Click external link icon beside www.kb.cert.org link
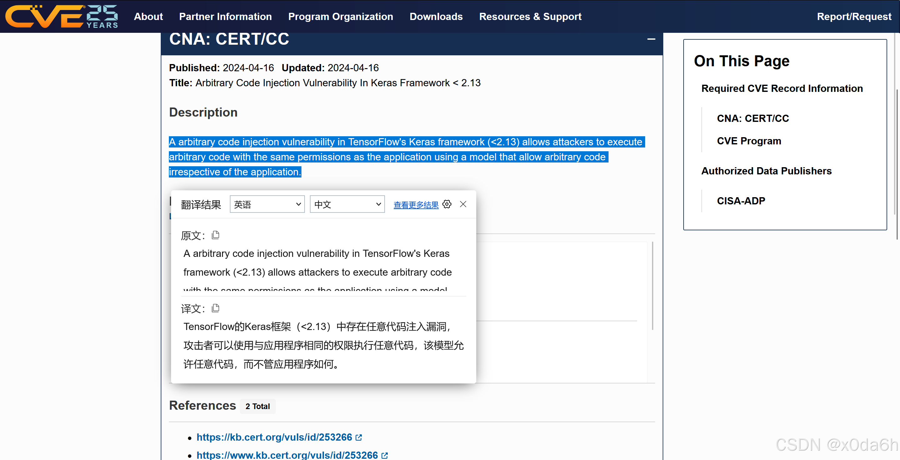 (x=385, y=455)
